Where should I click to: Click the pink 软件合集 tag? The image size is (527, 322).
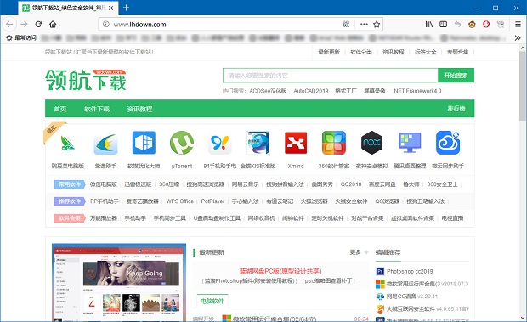[x=70, y=218]
